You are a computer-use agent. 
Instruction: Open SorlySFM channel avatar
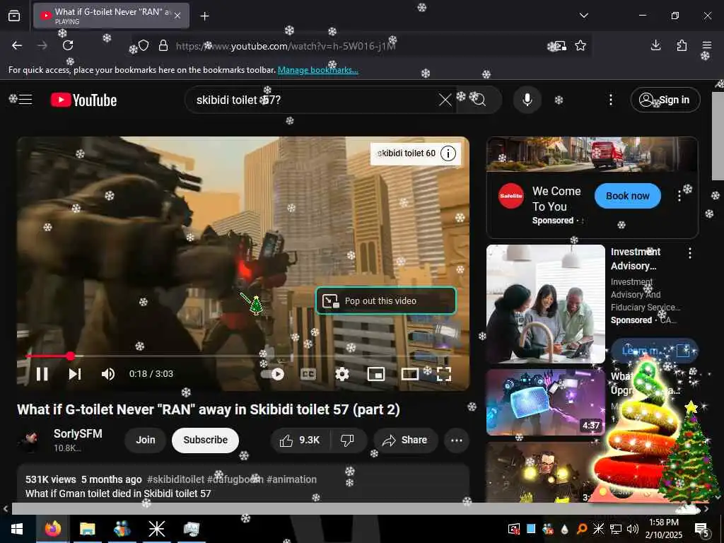click(x=30, y=440)
